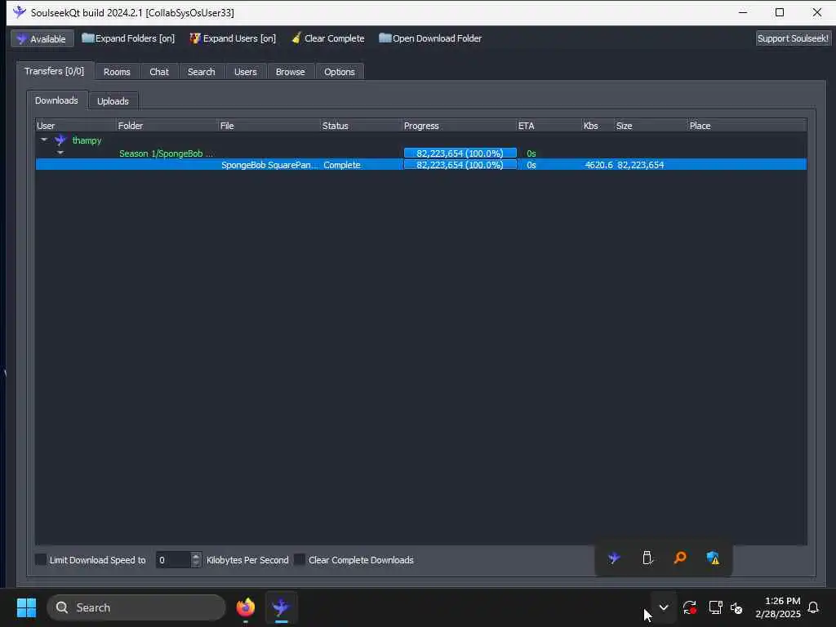Enable Clear Complete Downloads checkbox
The width and height of the screenshot is (836, 627).
tap(300, 559)
